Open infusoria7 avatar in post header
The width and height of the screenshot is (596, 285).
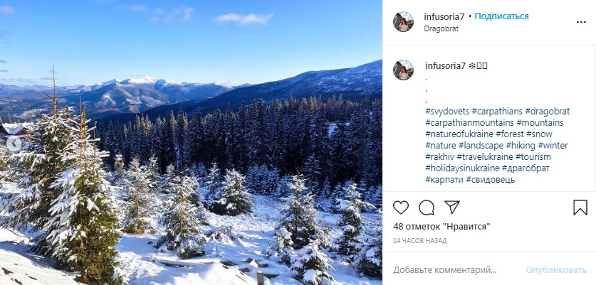pyautogui.click(x=404, y=22)
